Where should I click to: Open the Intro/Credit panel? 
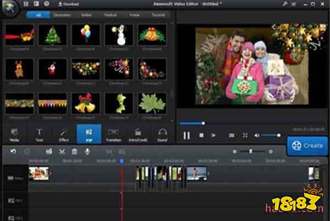pyautogui.click(x=137, y=134)
